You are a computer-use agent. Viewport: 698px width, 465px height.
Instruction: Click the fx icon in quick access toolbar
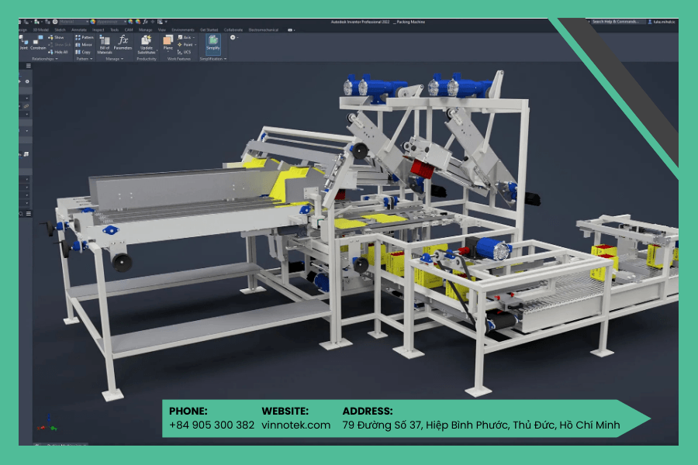click(x=145, y=22)
